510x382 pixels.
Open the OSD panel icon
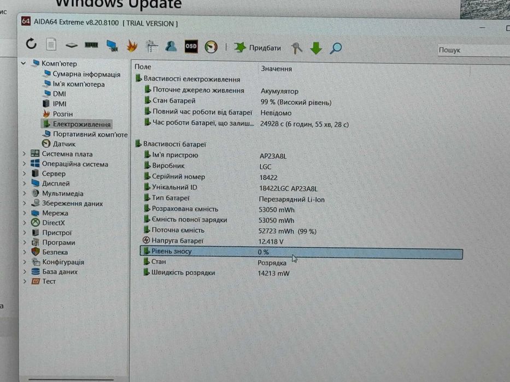(x=191, y=46)
